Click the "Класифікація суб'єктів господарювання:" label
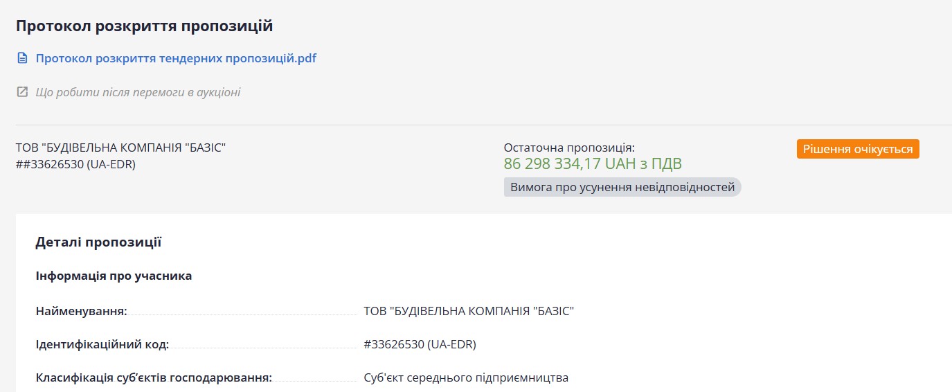The width and height of the screenshot is (952, 392). pyautogui.click(x=154, y=377)
